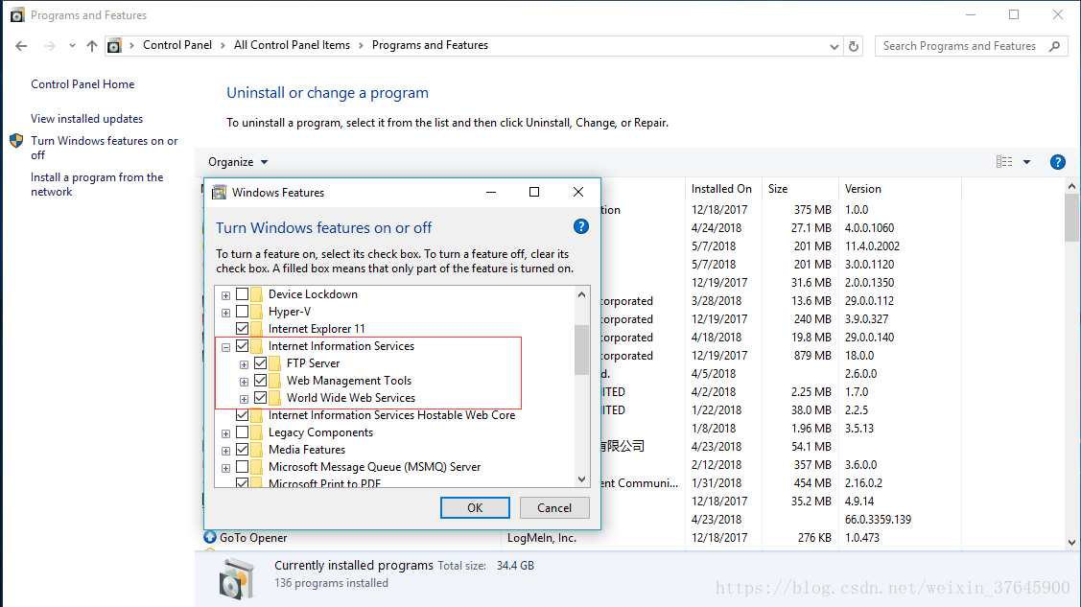1081x607 pixels.
Task: Expand Legacy Components node
Action: 226,434
